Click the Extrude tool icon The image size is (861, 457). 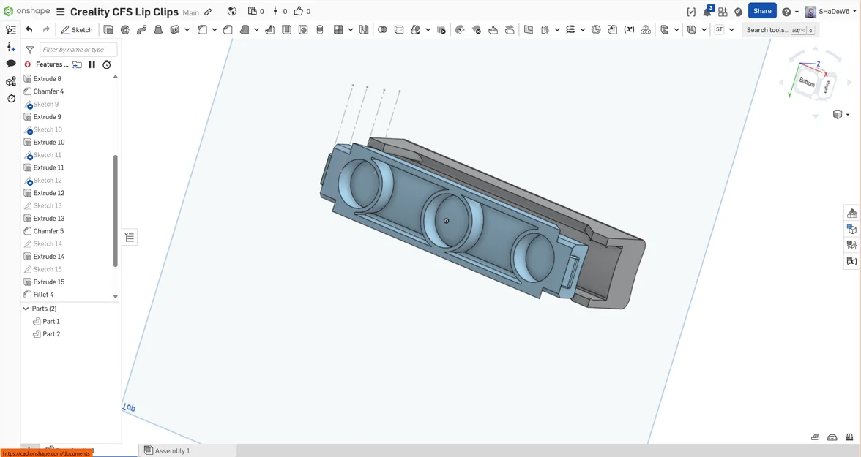click(108, 30)
